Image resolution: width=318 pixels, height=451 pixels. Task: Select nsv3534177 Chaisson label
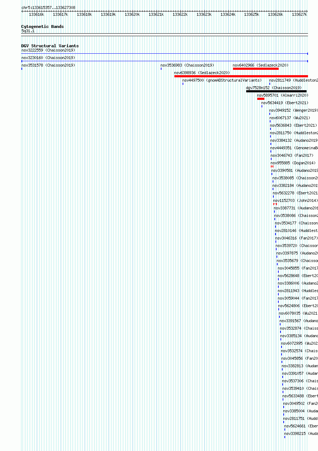[x=296, y=223]
